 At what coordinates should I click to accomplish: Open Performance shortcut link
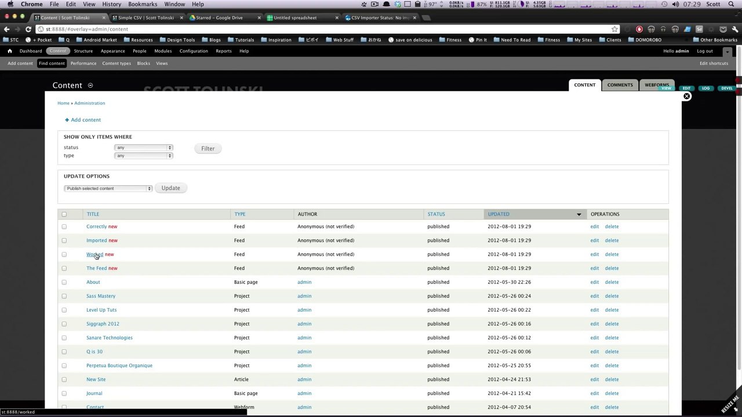(83, 63)
